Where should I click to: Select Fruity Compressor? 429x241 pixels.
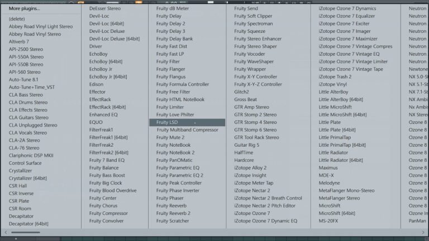[x=108, y=214]
